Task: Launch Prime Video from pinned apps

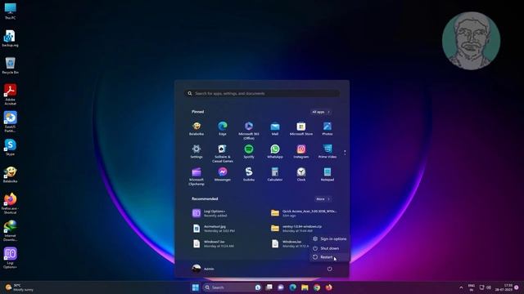Action: [327, 152]
